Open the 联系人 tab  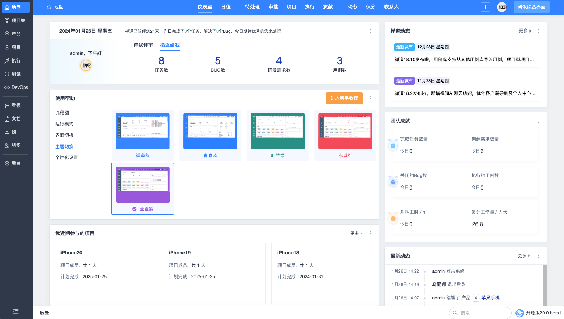click(391, 7)
